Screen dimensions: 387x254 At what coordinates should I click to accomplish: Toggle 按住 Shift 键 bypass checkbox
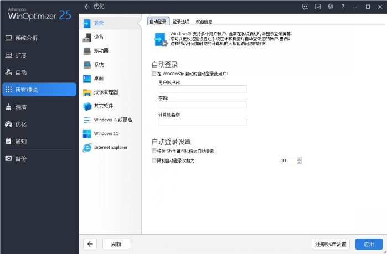click(x=154, y=151)
